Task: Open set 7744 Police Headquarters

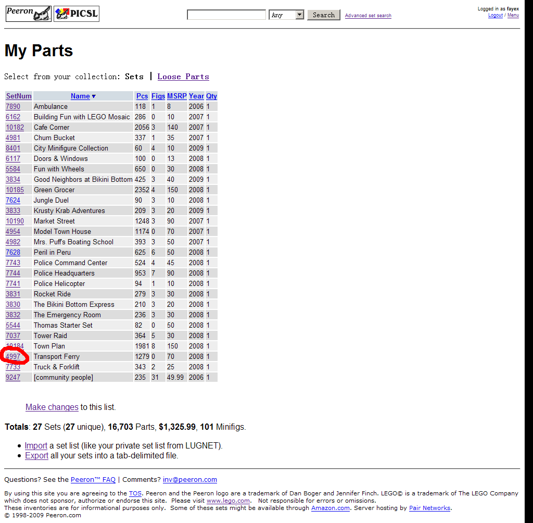Action: click(13, 273)
